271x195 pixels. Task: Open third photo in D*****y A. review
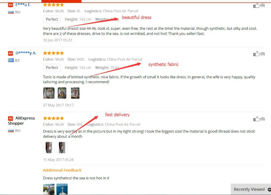[75, 93]
